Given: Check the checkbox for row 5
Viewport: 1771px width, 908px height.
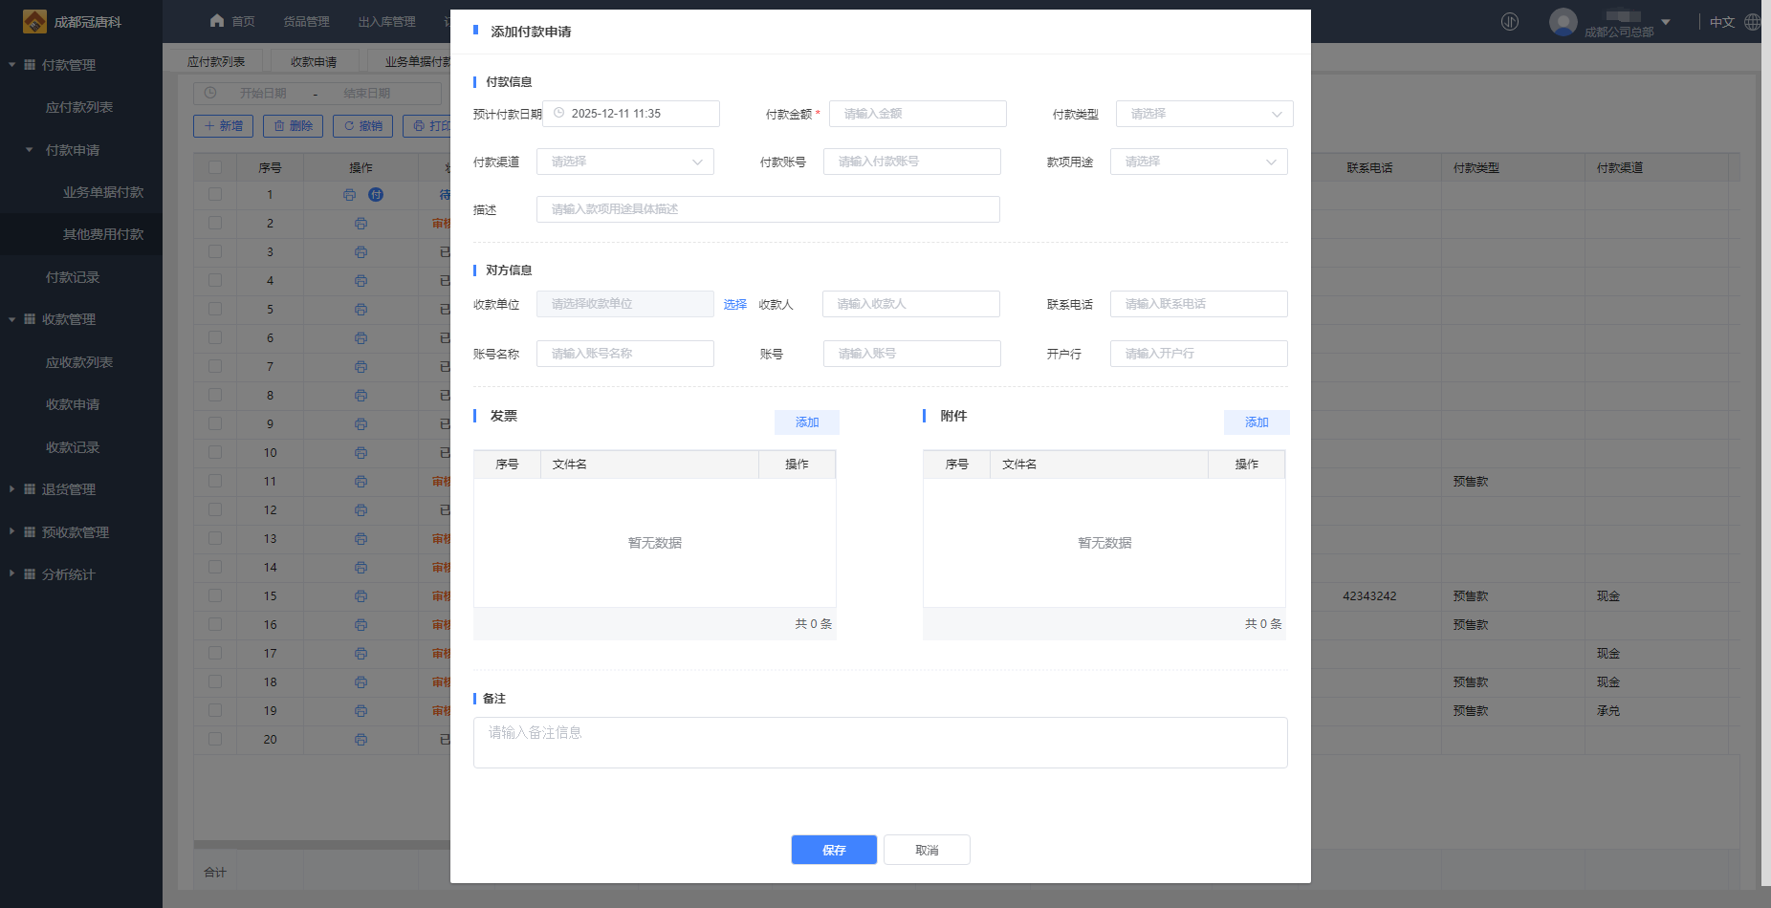Looking at the screenshot, I should (215, 310).
